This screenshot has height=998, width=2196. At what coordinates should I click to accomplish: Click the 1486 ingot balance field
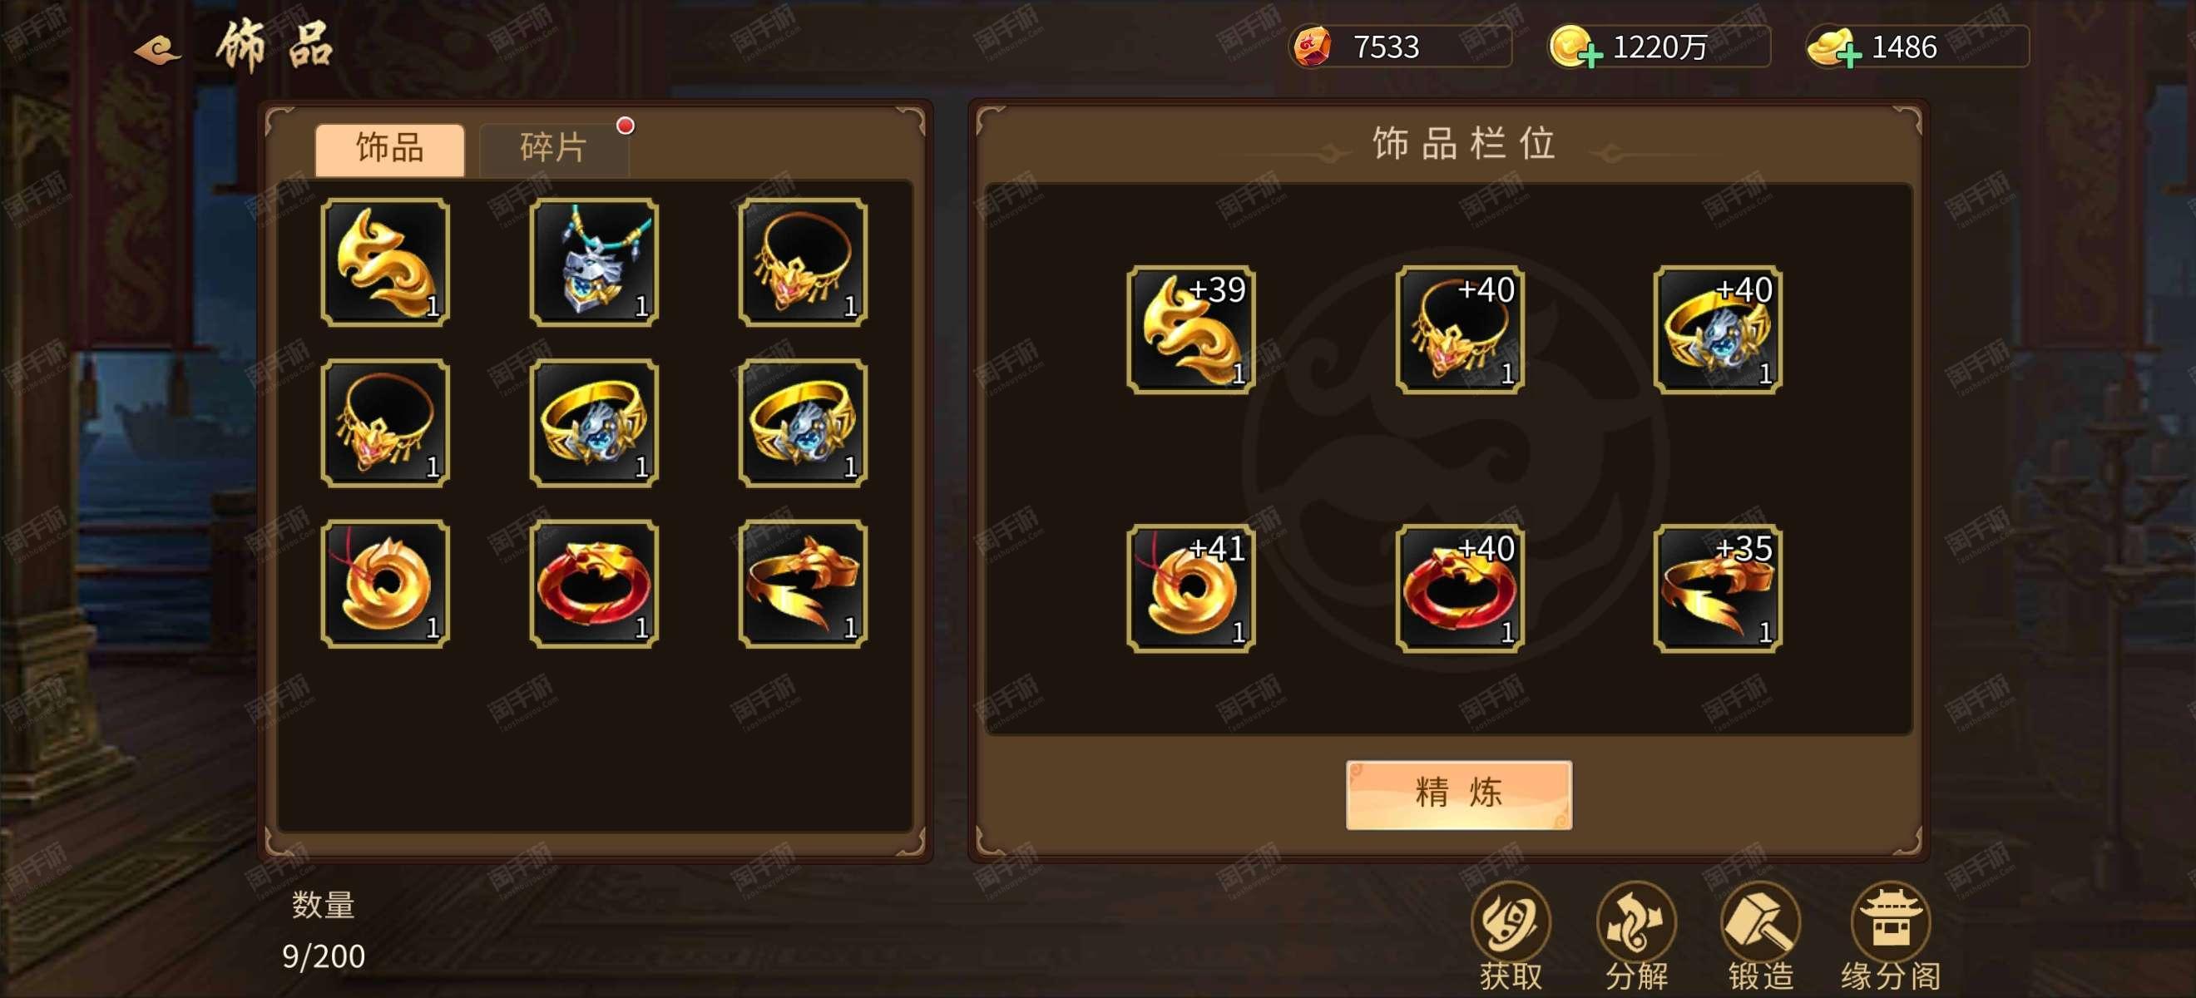click(x=1918, y=47)
